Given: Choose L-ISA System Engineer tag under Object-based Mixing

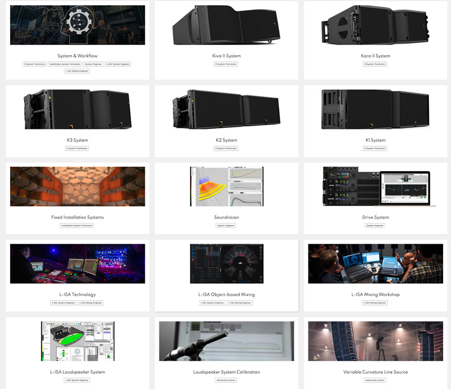Looking at the screenshot, I should pyautogui.click(x=213, y=303).
